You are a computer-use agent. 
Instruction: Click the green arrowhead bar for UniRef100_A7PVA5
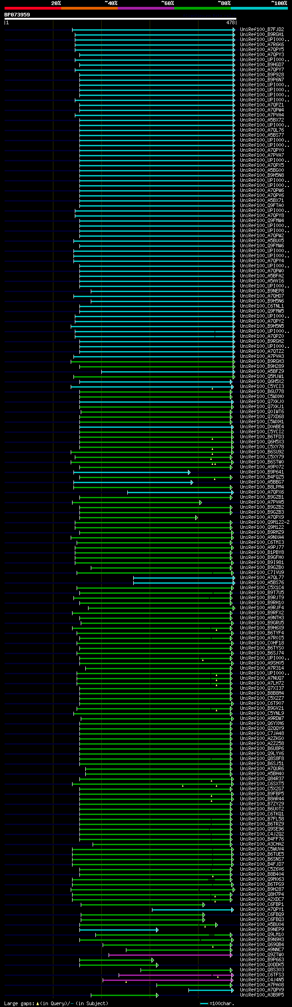[x=137, y=502]
